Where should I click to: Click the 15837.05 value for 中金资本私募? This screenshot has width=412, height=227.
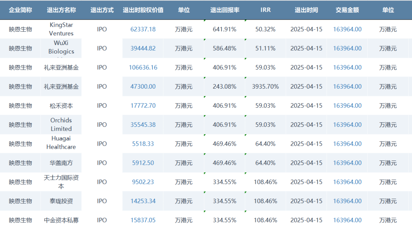[x=143, y=220]
